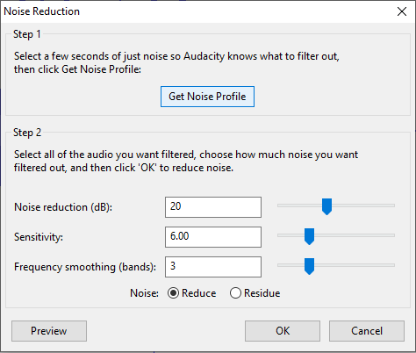Click Sensitivity slider track right of handle
416x353 pixels.
[x=355, y=235]
